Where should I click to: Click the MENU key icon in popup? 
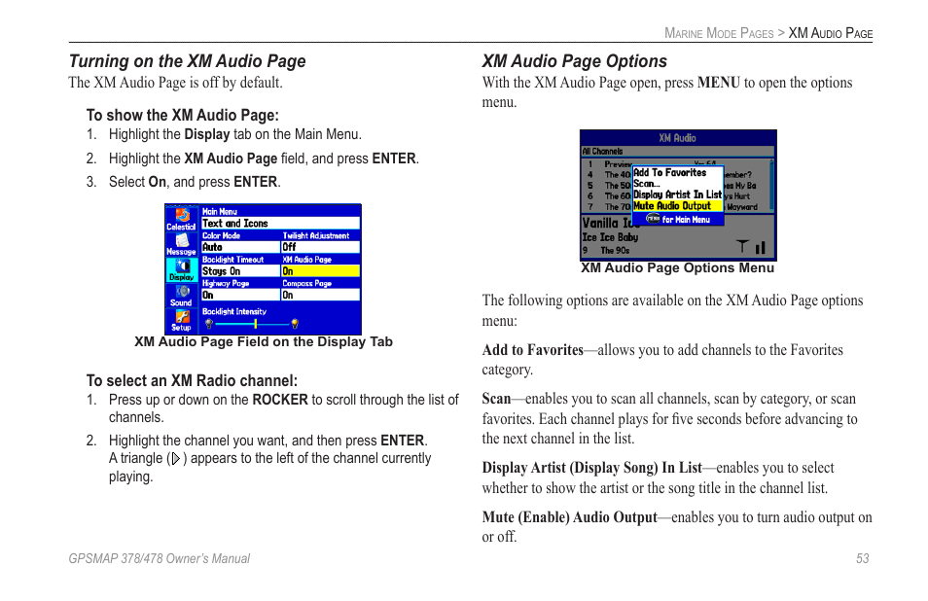click(653, 219)
